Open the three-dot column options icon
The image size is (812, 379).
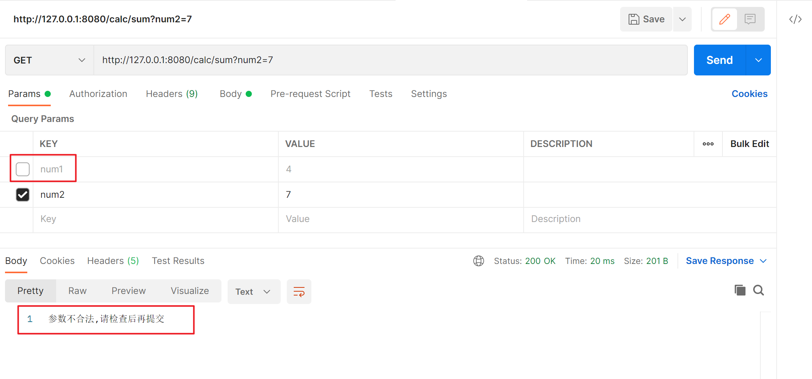pos(708,144)
